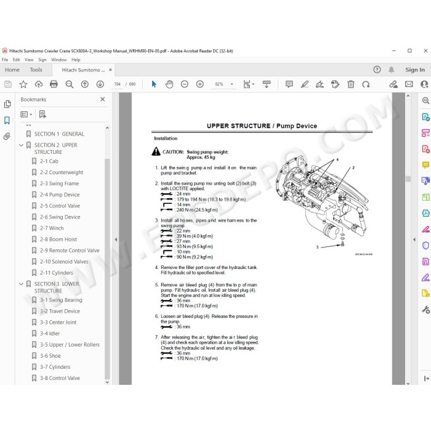Send file by email envelope
Viewport: 431px width, 431px height.
pos(409,84)
